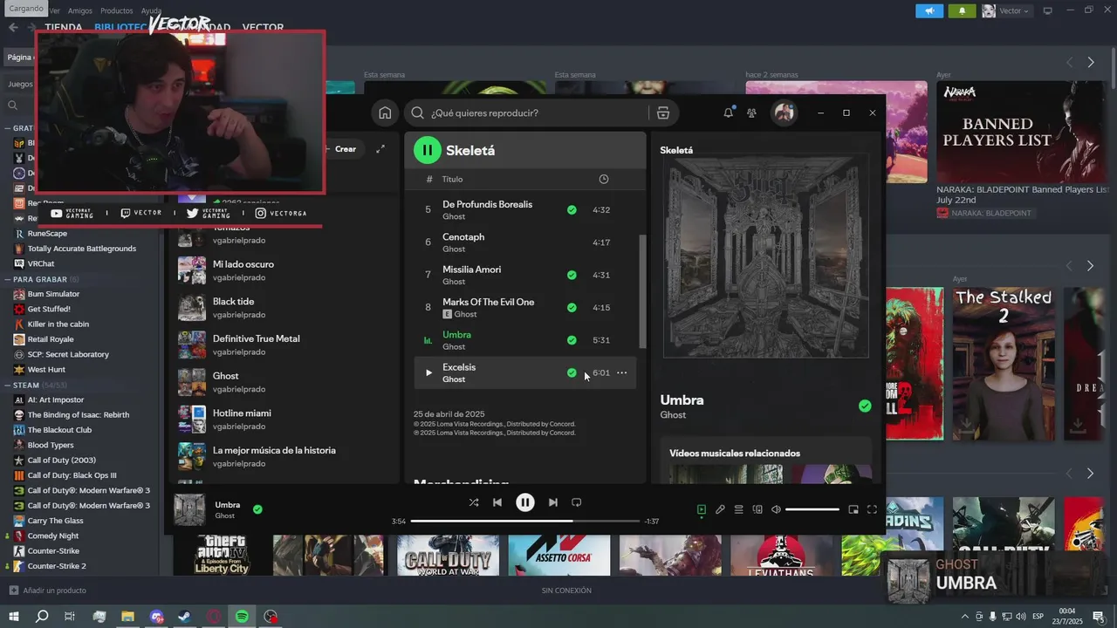Open Steam Ayuda menu
This screenshot has width=1117, height=628.
pyautogui.click(x=151, y=10)
